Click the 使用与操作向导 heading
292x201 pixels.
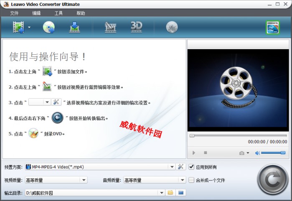47,56
